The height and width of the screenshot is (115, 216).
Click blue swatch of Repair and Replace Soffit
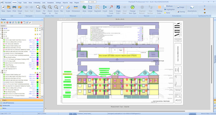pyautogui.click(x=37, y=59)
